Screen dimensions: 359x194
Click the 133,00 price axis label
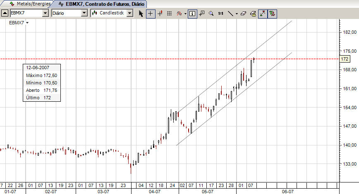349,164
